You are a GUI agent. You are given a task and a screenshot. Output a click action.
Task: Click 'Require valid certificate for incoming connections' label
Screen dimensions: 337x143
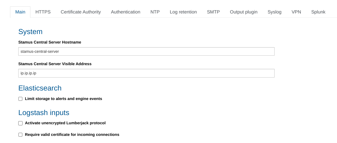[72, 135]
